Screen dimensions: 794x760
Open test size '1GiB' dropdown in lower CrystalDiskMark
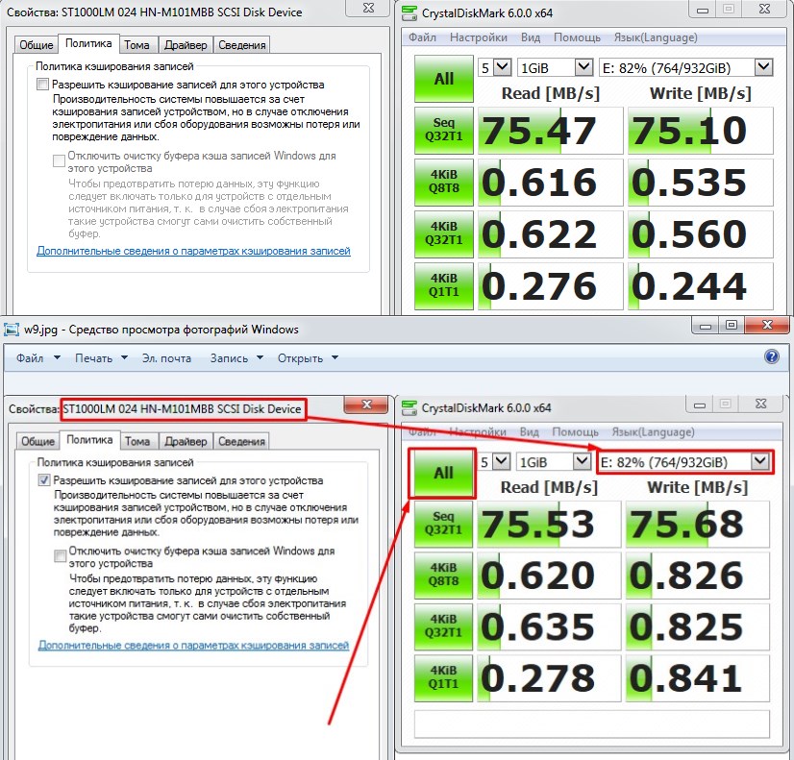pyautogui.click(x=582, y=461)
